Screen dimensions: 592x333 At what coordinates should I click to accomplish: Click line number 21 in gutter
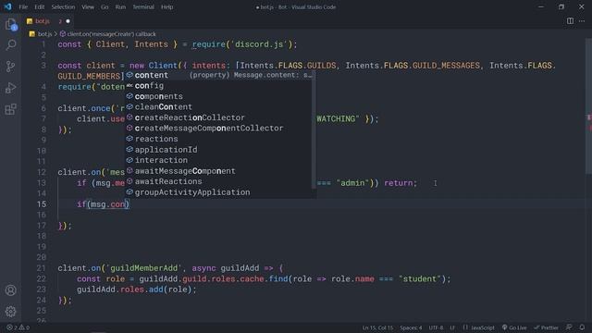tap(41, 268)
